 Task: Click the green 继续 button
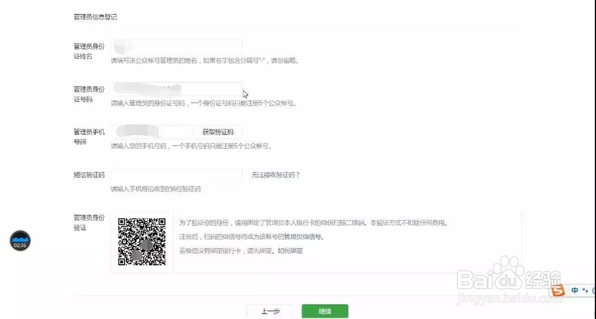click(x=325, y=311)
